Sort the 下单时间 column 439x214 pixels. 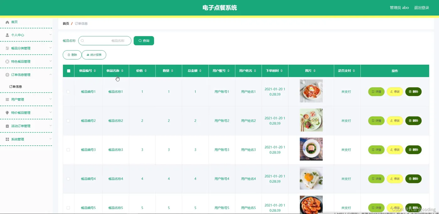(x=282, y=71)
